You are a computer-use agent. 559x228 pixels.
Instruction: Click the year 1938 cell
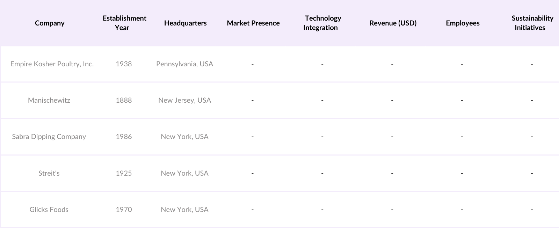point(124,64)
